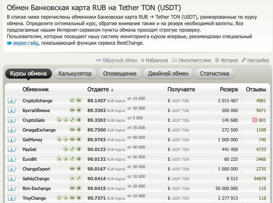Open the CryptoXchange exchanger

click(x=37, y=101)
